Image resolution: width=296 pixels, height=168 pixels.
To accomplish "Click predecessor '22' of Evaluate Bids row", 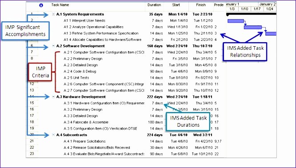I will coord(216,154).
